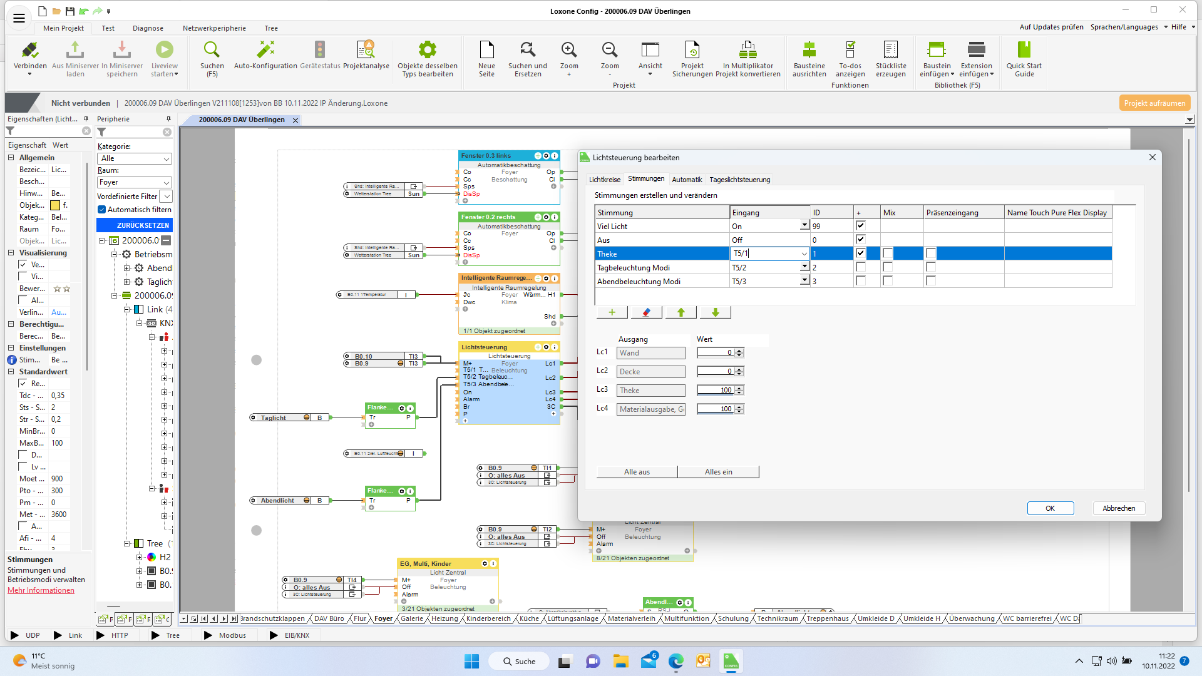This screenshot has height=676, width=1202.
Task: Open the Quick Start Guide
Action: click(x=1024, y=50)
